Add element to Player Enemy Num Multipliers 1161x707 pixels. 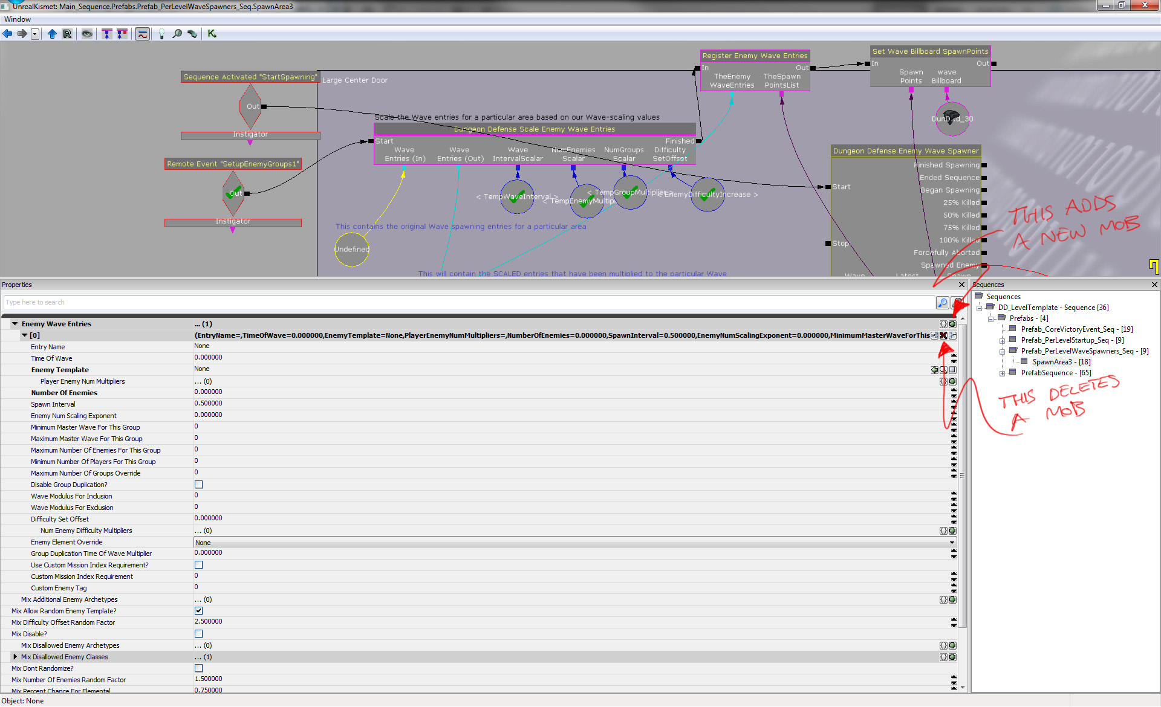(952, 381)
